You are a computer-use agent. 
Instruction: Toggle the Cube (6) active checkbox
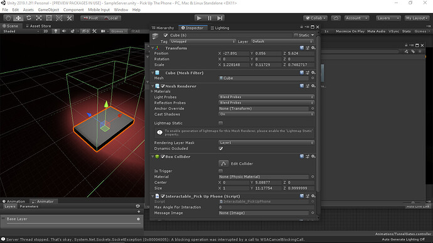pos(166,35)
